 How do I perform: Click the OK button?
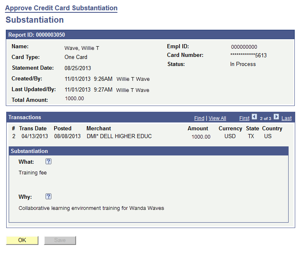(x=22, y=240)
